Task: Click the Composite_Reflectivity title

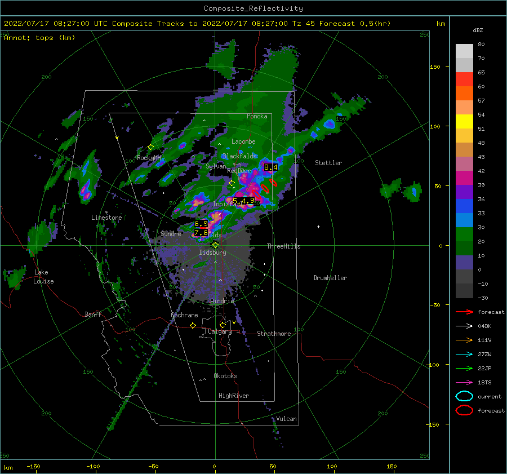Action: tap(253, 8)
